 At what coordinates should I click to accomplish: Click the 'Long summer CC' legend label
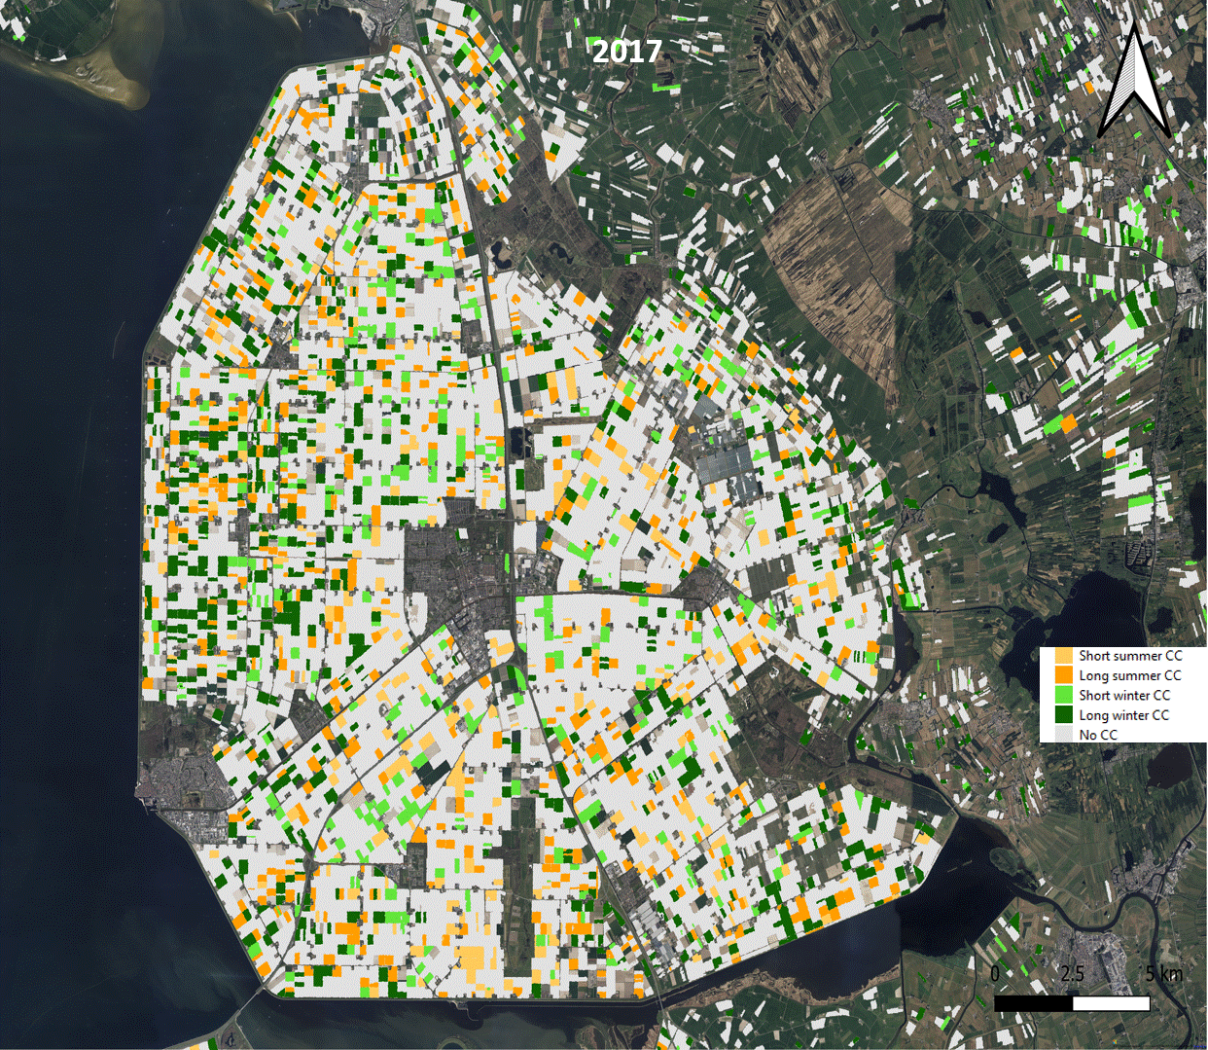point(1130,675)
